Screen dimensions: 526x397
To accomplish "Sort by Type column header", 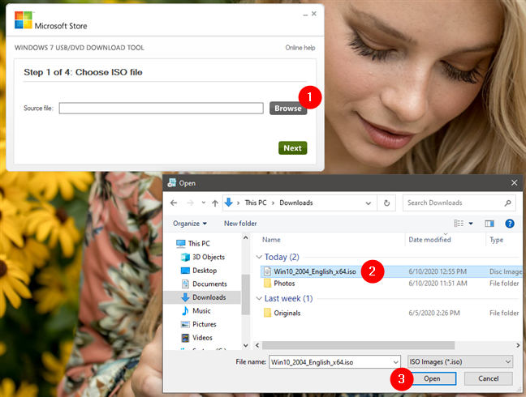I will point(496,240).
